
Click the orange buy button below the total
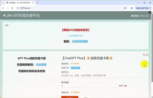70,97
